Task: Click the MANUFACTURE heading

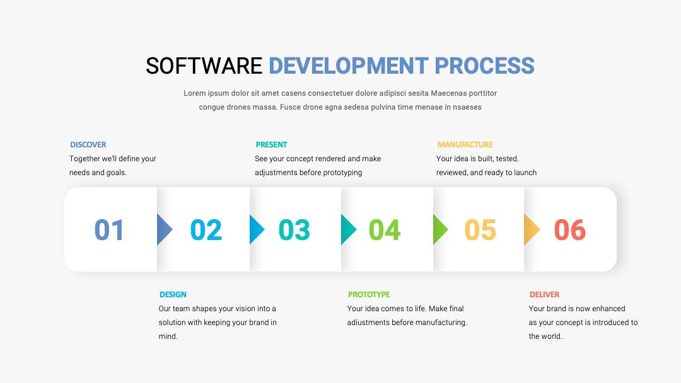Action: 465,144
